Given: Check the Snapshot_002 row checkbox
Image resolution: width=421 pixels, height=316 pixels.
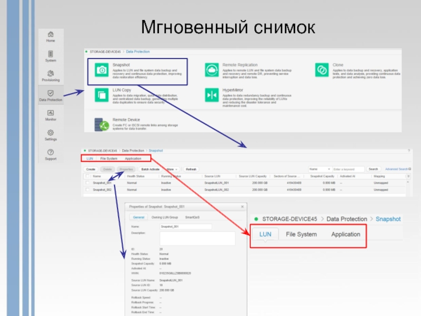Looking at the screenshot, I should [87, 190].
